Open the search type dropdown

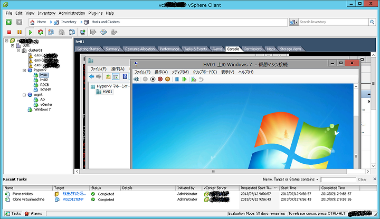point(294,22)
